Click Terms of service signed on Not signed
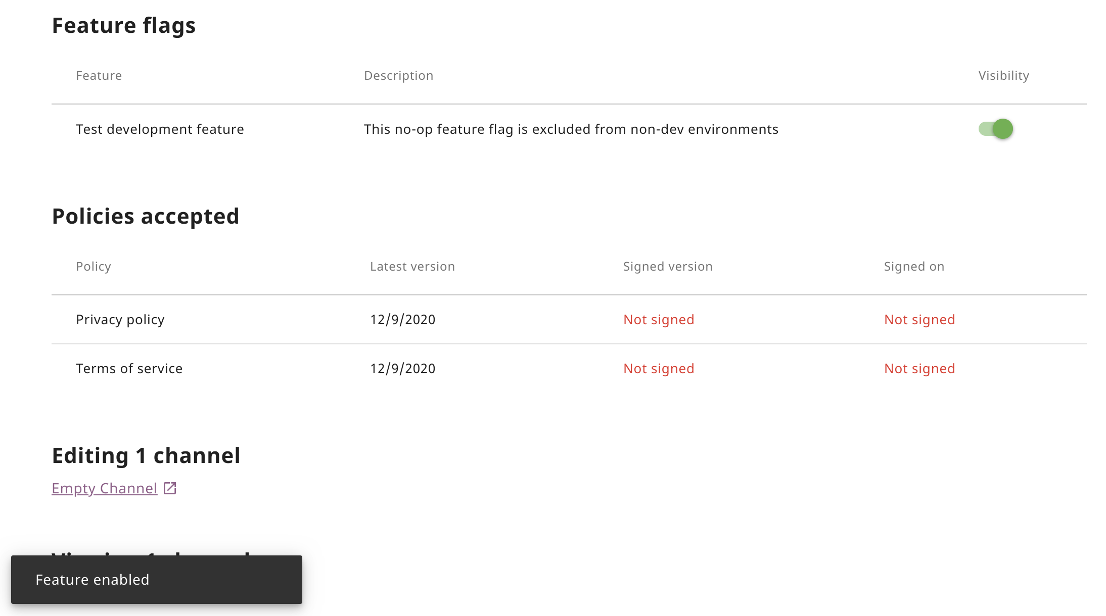The height and width of the screenshot is (616, 1106). pyautogui.click(x=919, y=369)
